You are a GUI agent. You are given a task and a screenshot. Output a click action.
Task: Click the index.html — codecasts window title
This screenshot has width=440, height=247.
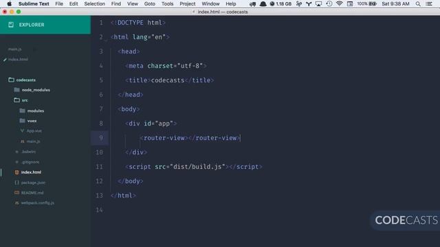point(223,12)
